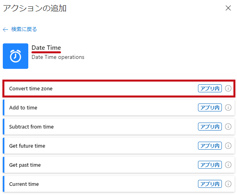237x195 pixels.
Task: Show info for Get future time
Action: [228, 146]
